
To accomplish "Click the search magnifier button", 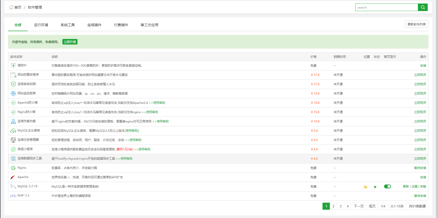I will [423, 7].
